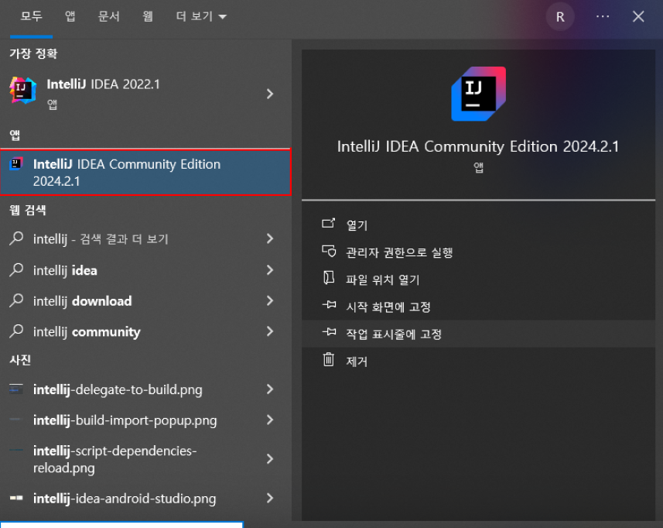The width and height of the screenshot is (663, 528).
Task: Click the search icon beside 'intellij idea'
Action: [x=16, y=269]
